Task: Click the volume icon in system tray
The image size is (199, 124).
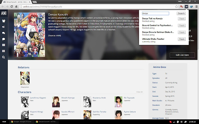Action: 182,122
